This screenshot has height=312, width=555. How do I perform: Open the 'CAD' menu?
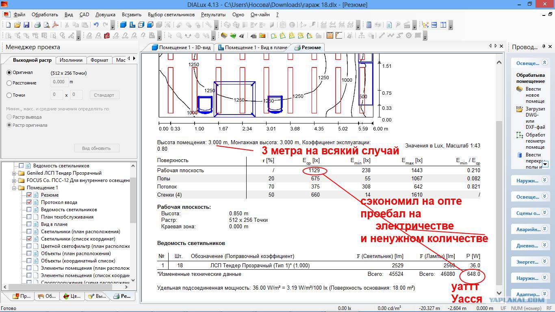(x=84, y=15)
